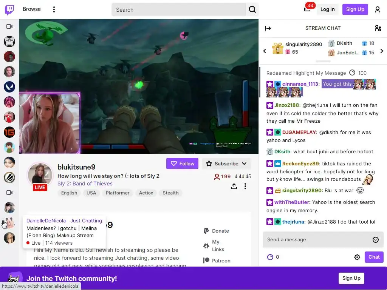
Task: Open the stream more options three dots
Action: [x=245, y=186]
